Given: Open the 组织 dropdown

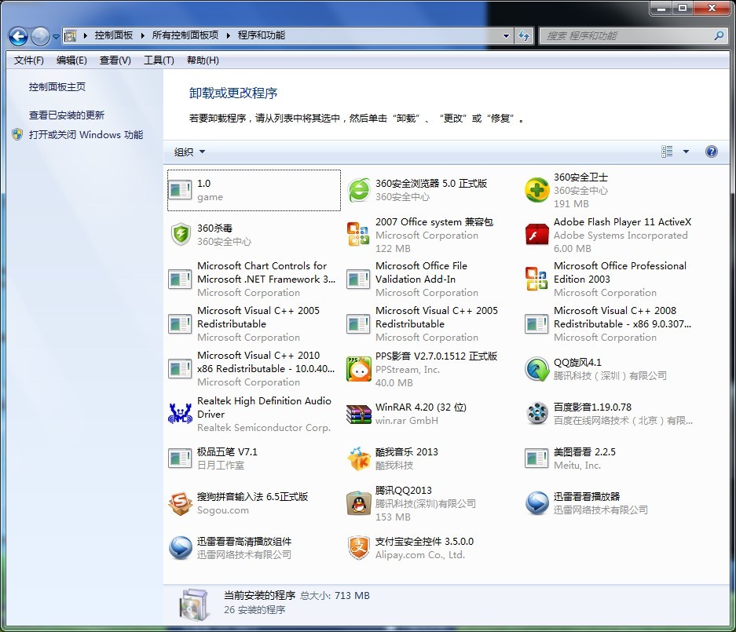Looking at the screenshot, I should coord(189,152).
